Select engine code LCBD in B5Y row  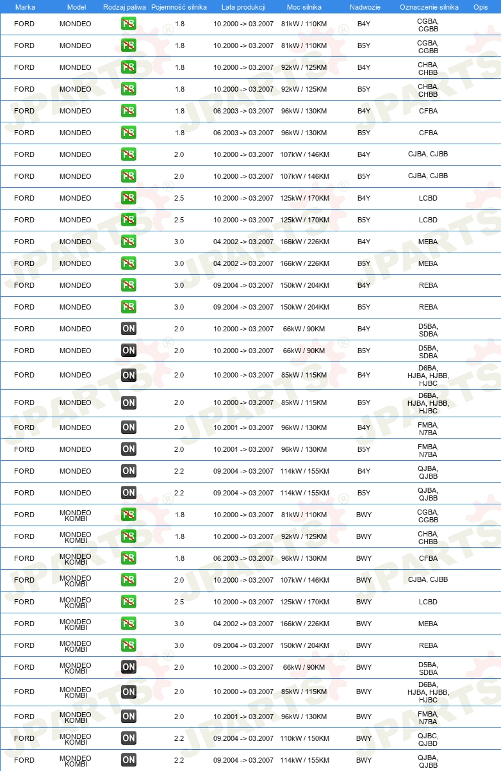428,220
